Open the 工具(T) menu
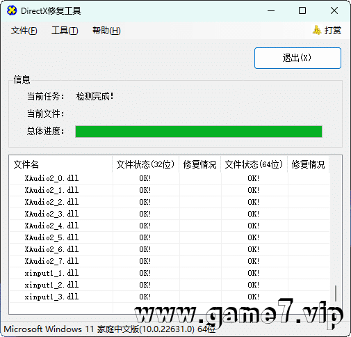 pos(65,31)
